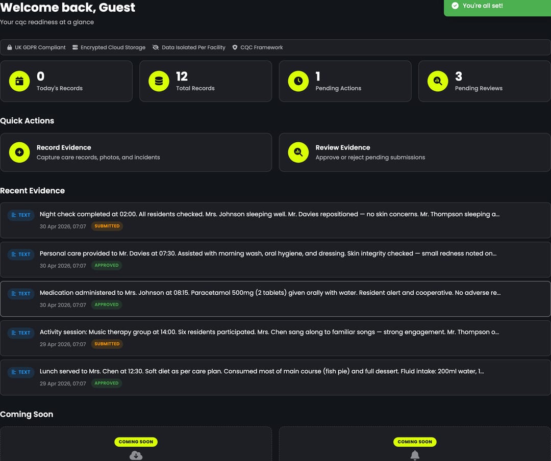The width and height of the screenshot is (551, 461).
Task: Open Activity session Music therapy group entry
Action: click(275, 338)
